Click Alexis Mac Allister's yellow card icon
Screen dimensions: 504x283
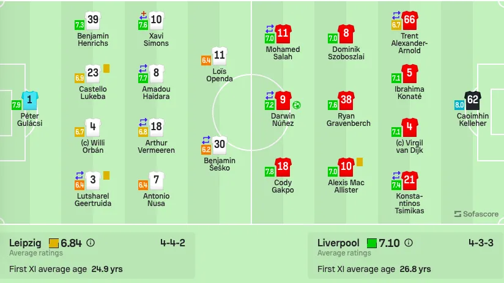pos(360,162)
